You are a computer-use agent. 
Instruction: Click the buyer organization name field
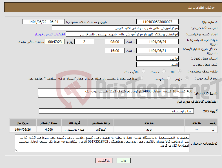pos(115,28)
